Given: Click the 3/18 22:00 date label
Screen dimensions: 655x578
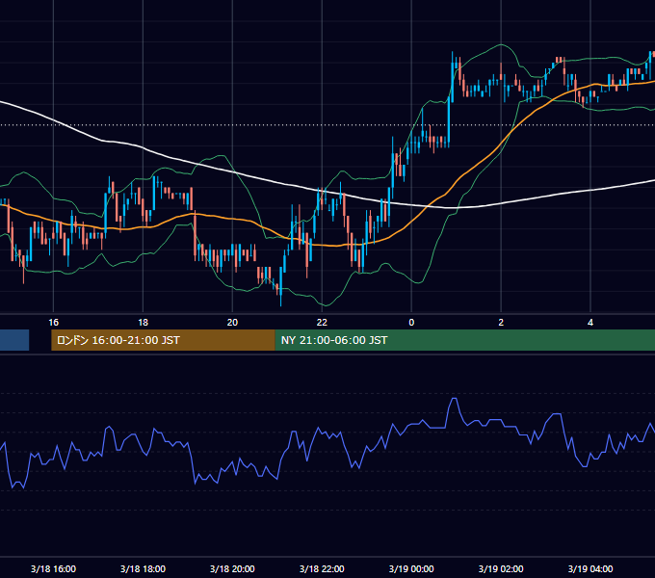Looking at the screenshot, I should [322, 568].
